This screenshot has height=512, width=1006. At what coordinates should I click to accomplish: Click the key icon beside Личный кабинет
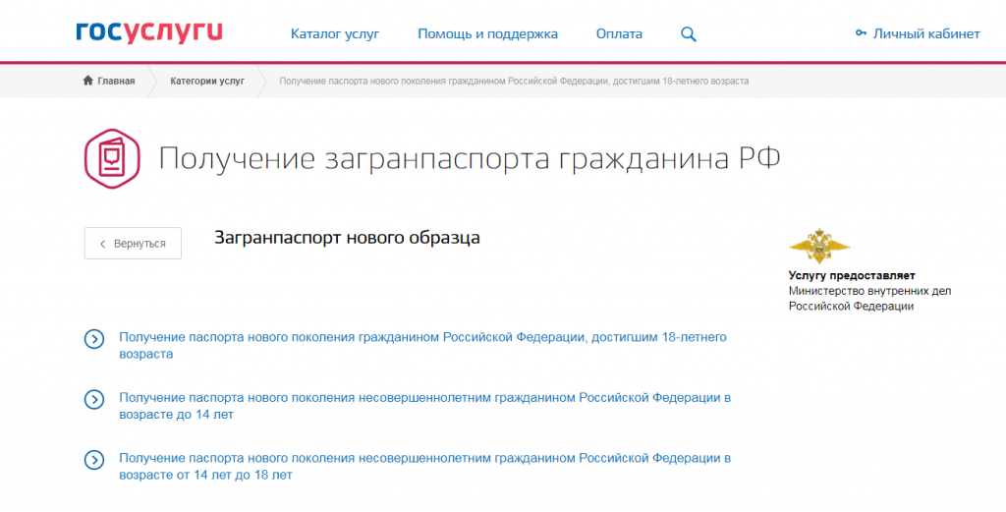tap(861, 33)
